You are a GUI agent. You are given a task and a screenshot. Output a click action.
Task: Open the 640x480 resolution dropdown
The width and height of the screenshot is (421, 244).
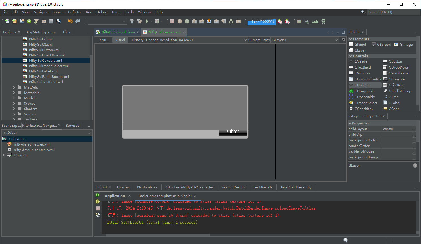[212, 40]
